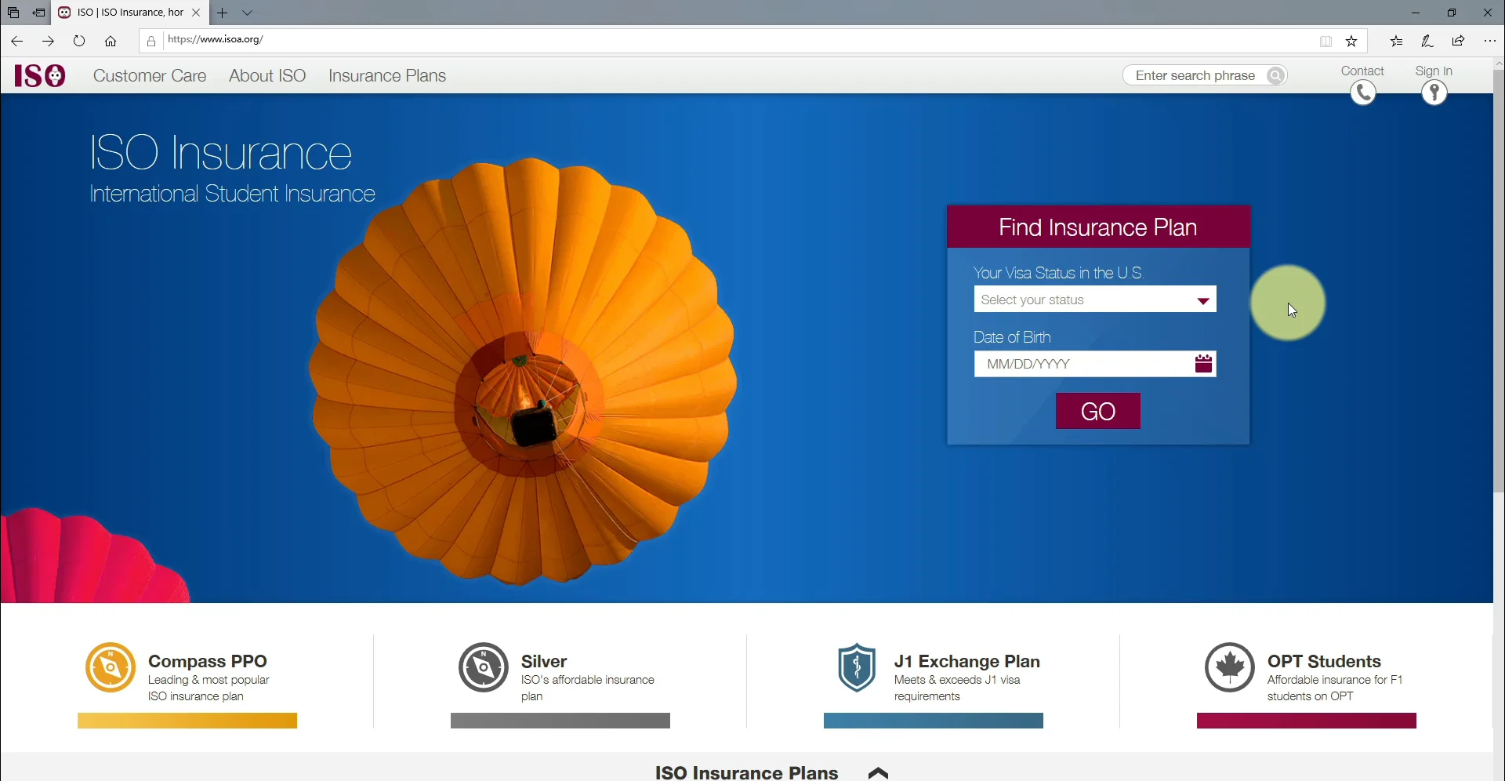Click the show set-aside tabs icon
The height and width of the screenshot is (781, 1505).
[13, 13]
